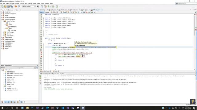The width and height of the screenshot is (197, 110).
Task: Click the Navigator filter text field
Action: [27, 68]
